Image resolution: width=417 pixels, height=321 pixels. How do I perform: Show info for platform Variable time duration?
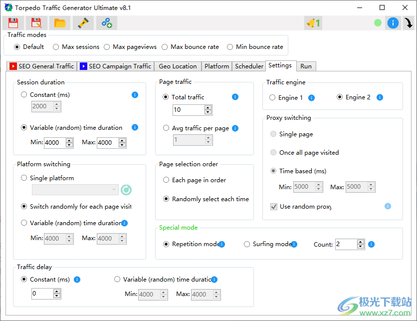click(x=125, y=223)
